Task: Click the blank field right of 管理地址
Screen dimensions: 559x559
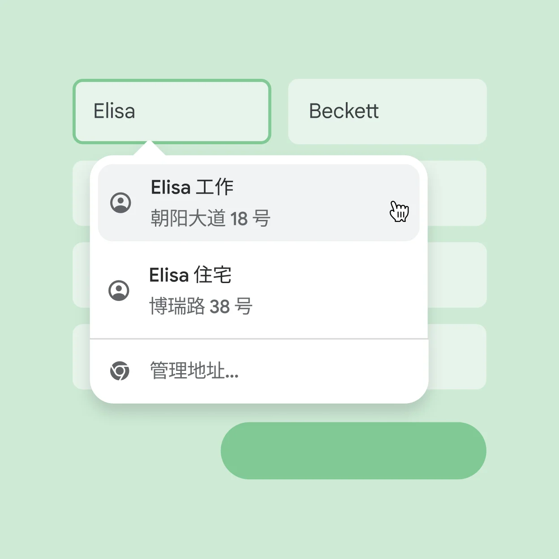Action: tap(457, 357)
